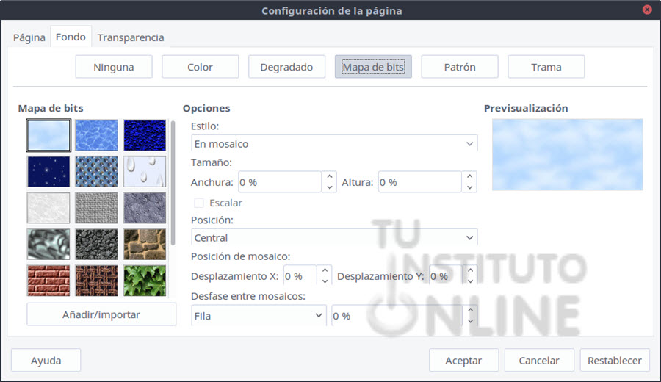Select the Degradado background type
The height and width of the screenshot is (382, 661).
[x=286, y=67]
